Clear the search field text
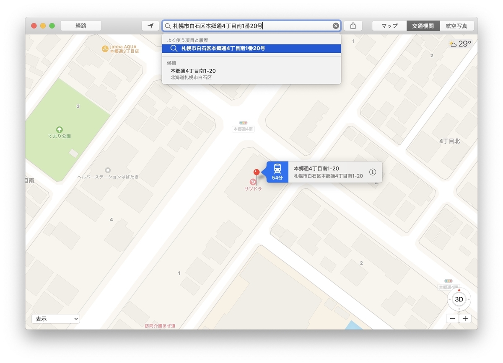 tap(336, 26)
